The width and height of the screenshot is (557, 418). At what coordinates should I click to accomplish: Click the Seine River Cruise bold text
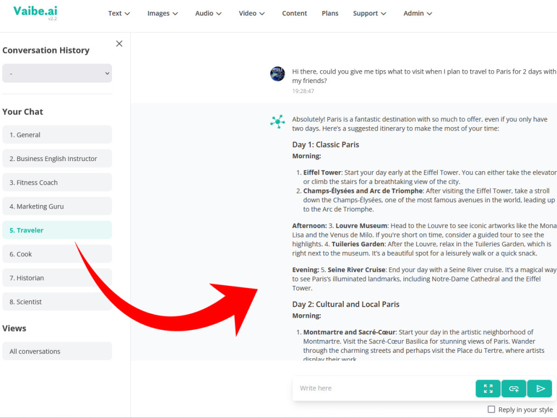tap(356, 270)
